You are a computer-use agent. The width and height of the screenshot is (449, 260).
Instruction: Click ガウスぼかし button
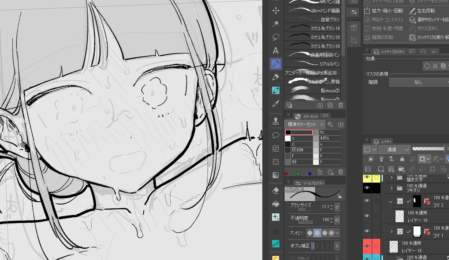pos(424,29)
